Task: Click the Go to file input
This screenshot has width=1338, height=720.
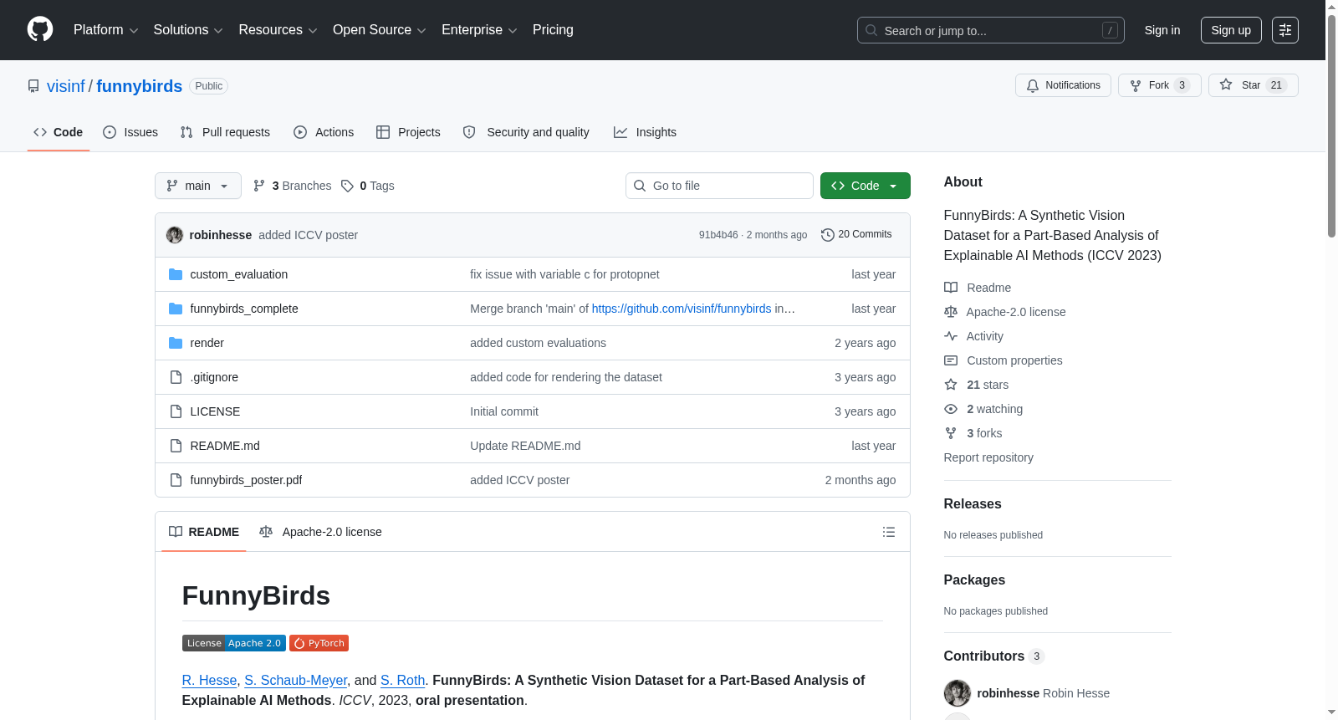Action: (719, 186)
